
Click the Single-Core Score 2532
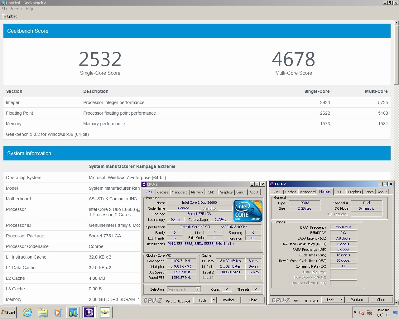click(100, 59)
